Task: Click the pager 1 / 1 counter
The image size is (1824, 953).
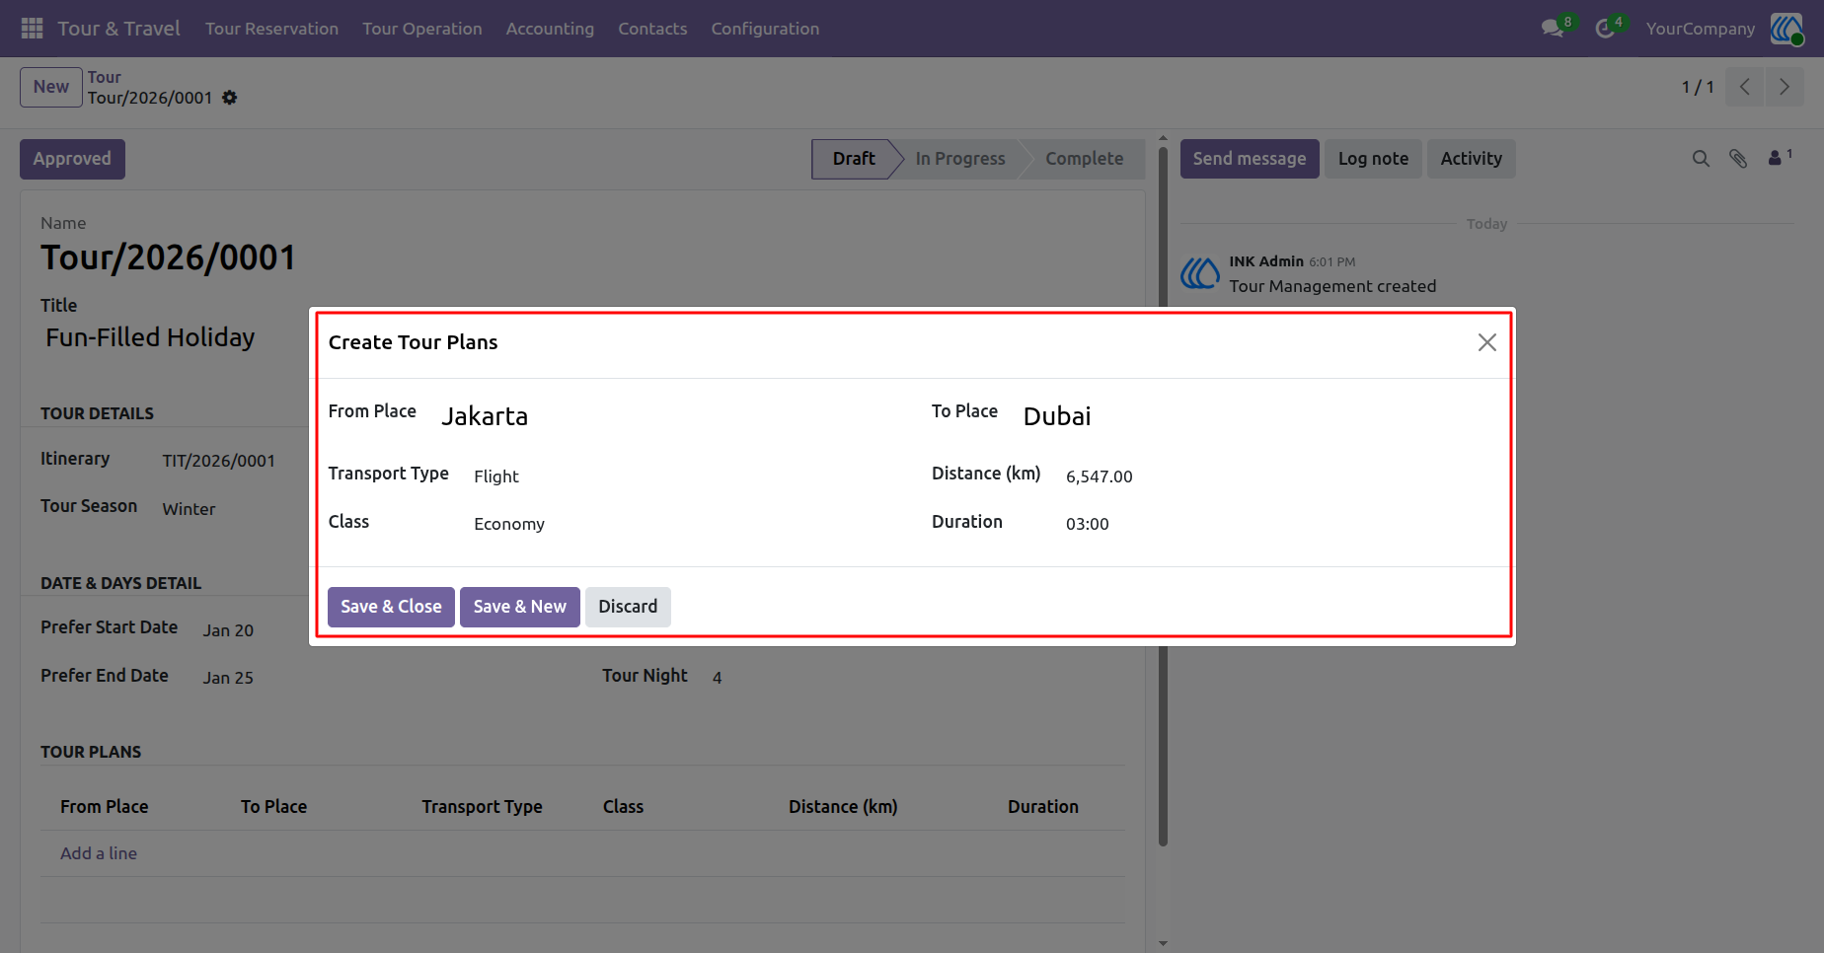Action: pos(1698,87)
